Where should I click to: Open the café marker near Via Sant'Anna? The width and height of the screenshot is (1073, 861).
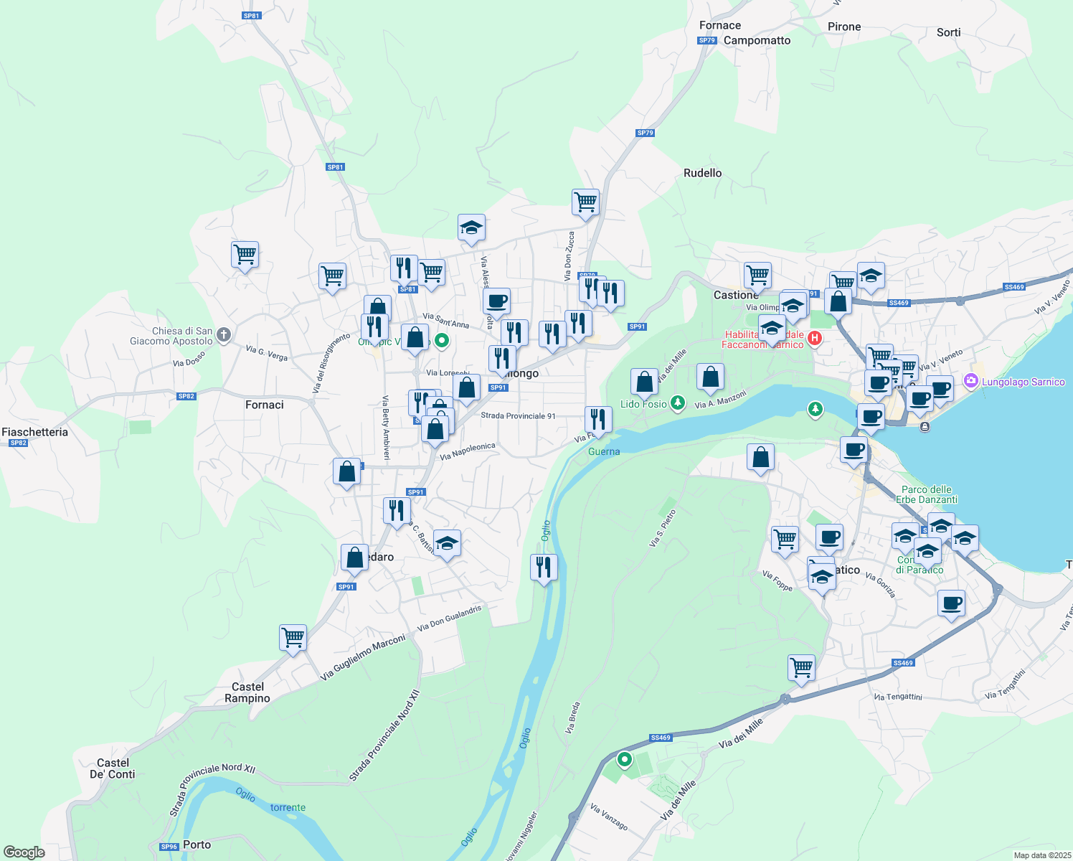pyautogui.click(x=497, y=301)
